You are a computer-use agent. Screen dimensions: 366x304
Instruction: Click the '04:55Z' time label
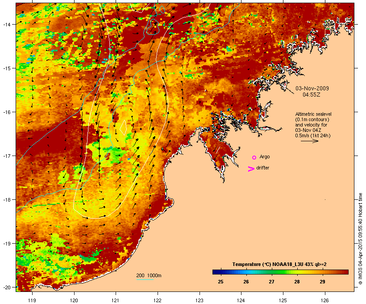coord(312,95)
